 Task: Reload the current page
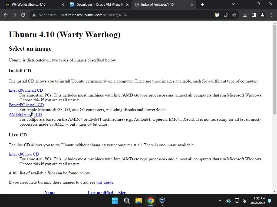click(23, 15)
